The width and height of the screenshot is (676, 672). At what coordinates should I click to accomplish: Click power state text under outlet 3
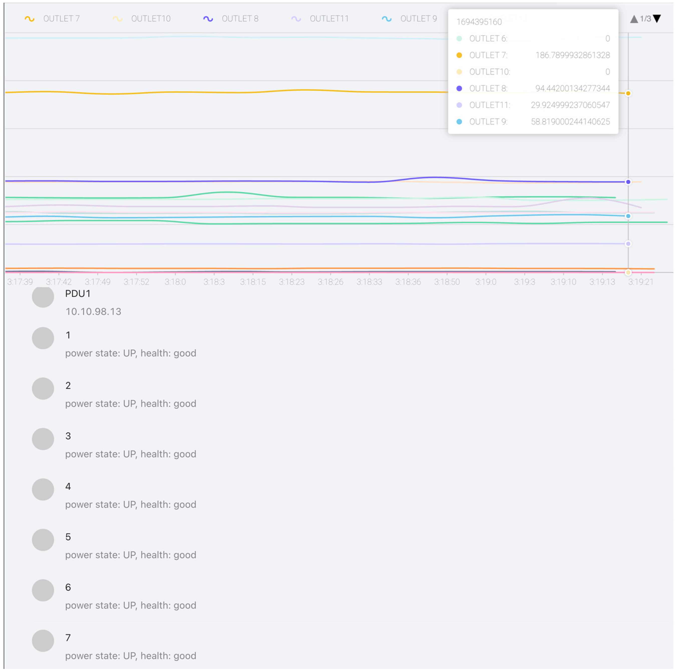click(x=130, y=454)
